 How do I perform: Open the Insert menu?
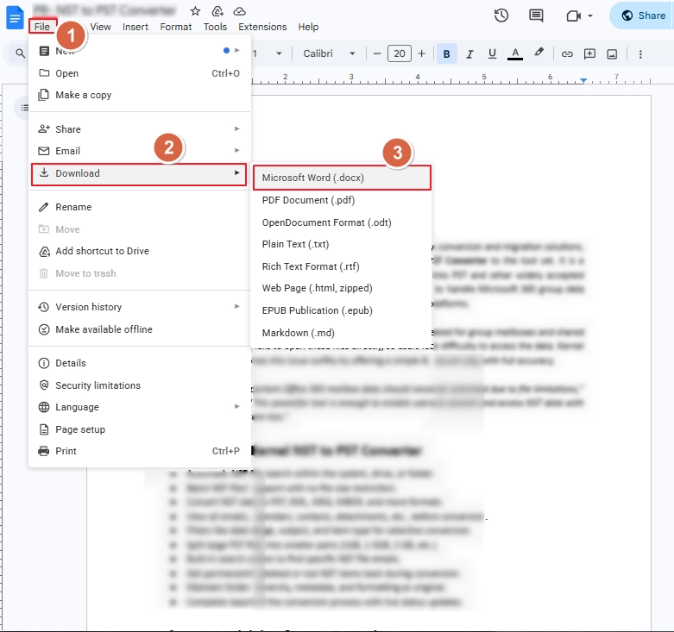[135, 27]
